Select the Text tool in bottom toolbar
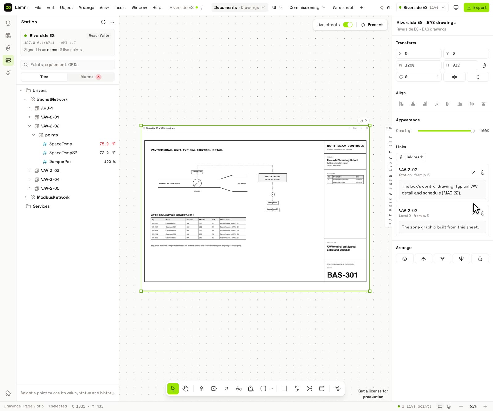This screenshot has height=411, width=493. 238,388
